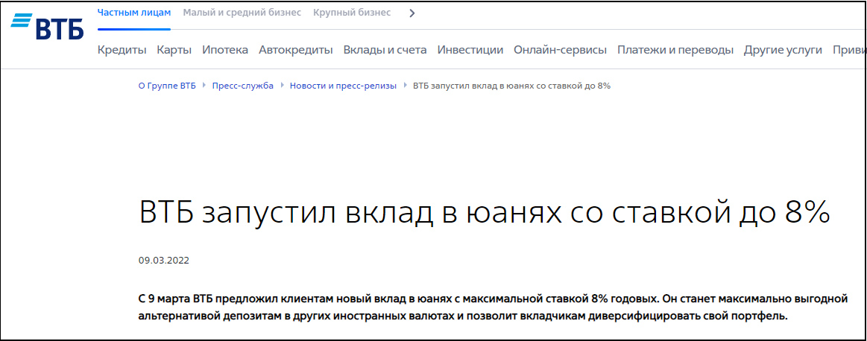
Task: Open the Кредиты menu
Action: (x=122, y=51)
